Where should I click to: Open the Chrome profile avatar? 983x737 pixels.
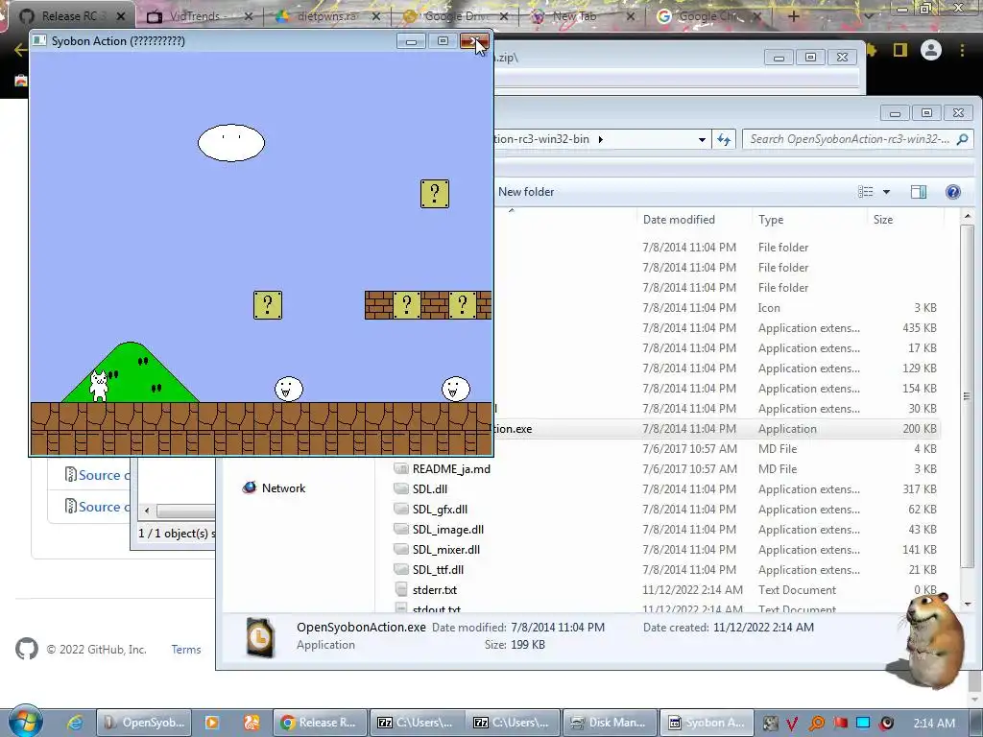coord(931,50)
